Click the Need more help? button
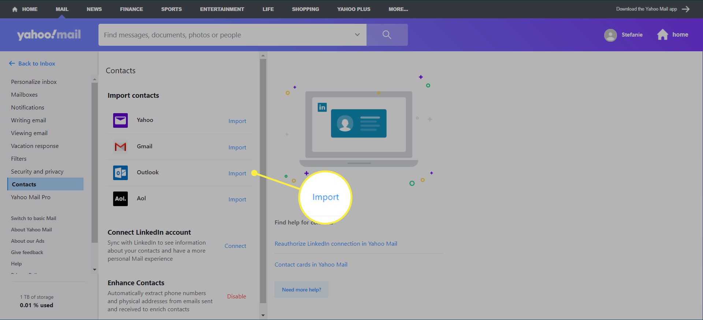The image size is (703, 320). tap(301, 290)
